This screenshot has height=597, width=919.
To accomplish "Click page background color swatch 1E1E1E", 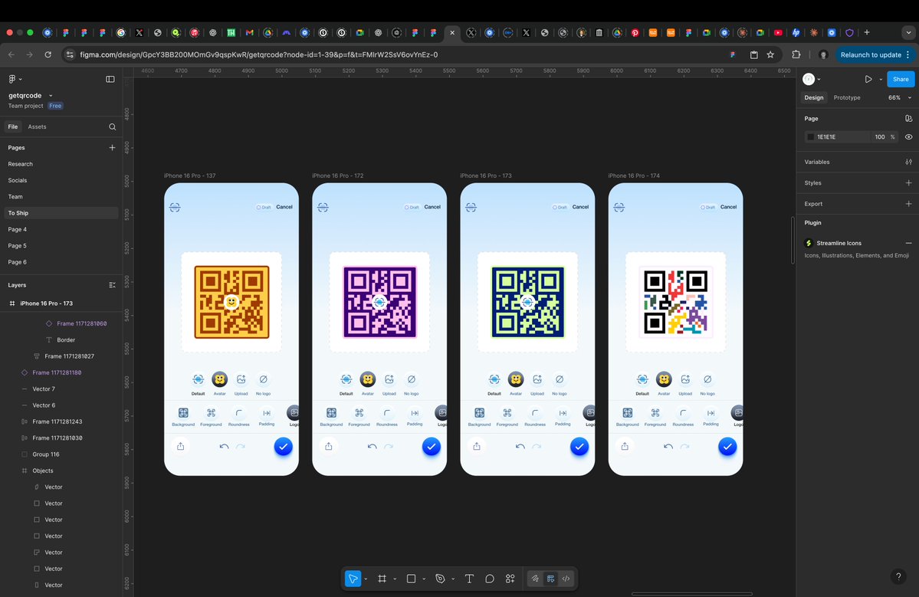I will coord(811,137).
